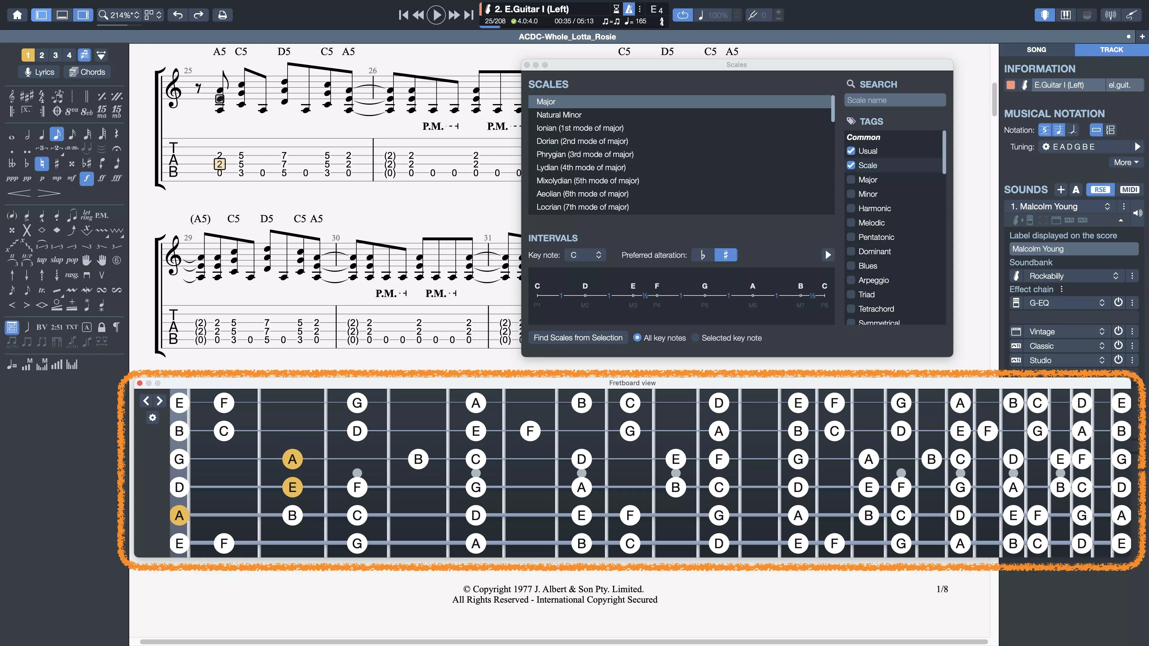1149x646 pixels.
Task: Select Dorian (2nd mode of major) scale
Action: point(679,141)
